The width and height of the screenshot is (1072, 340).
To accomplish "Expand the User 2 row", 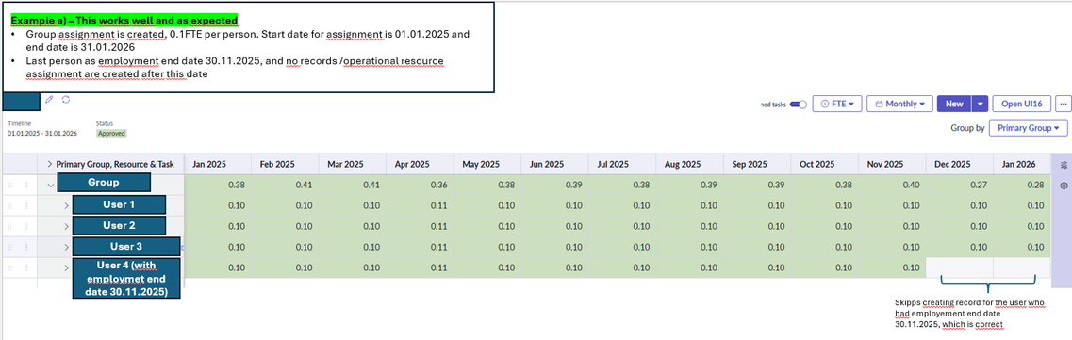I will 66,226.
